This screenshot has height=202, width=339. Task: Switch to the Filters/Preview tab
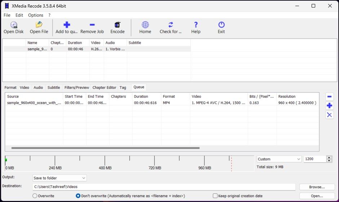pyautogui.click(x=76, y=87)
